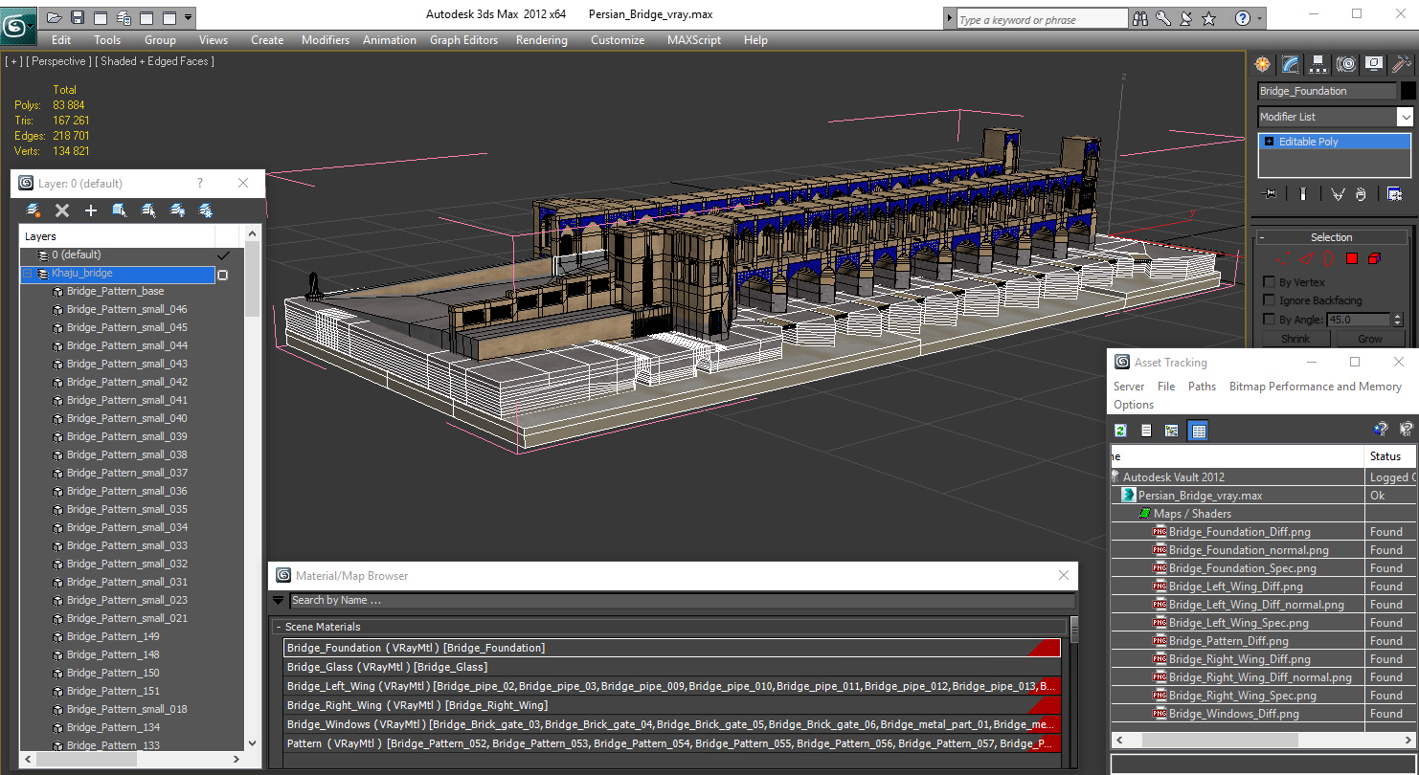Click Make Unique icon below modifier stack

(1338, 194)
